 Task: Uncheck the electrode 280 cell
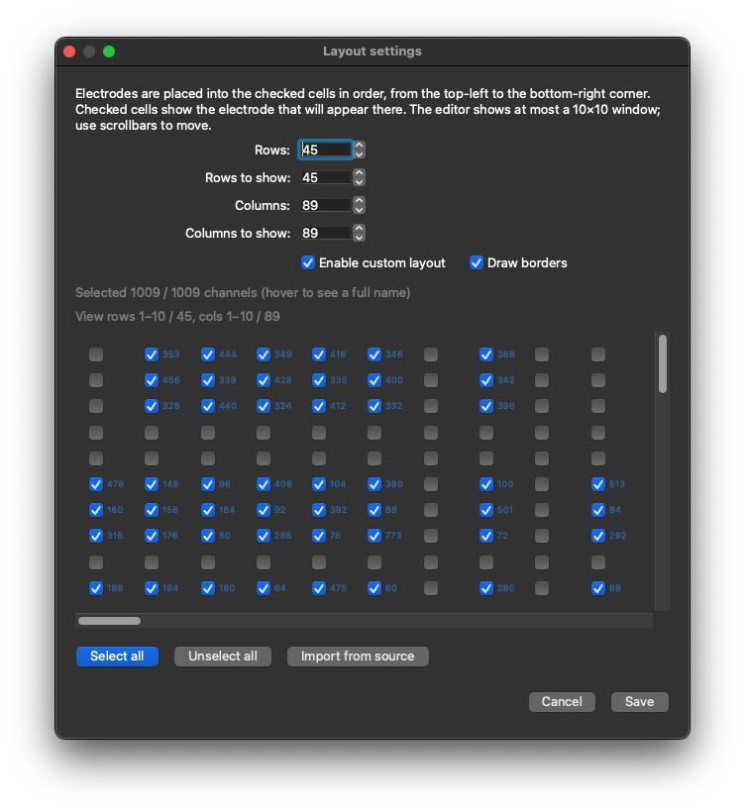486,588
